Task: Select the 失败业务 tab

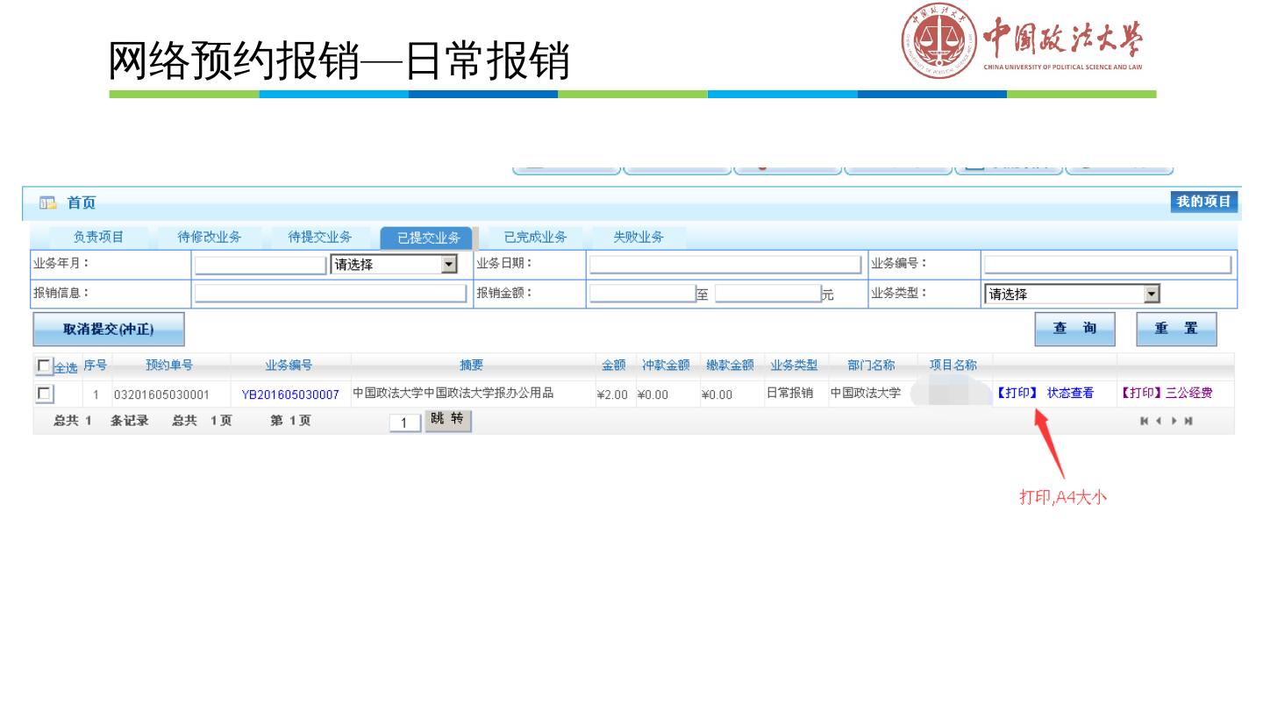Action: pyautogui.click(x=638, y=237)
